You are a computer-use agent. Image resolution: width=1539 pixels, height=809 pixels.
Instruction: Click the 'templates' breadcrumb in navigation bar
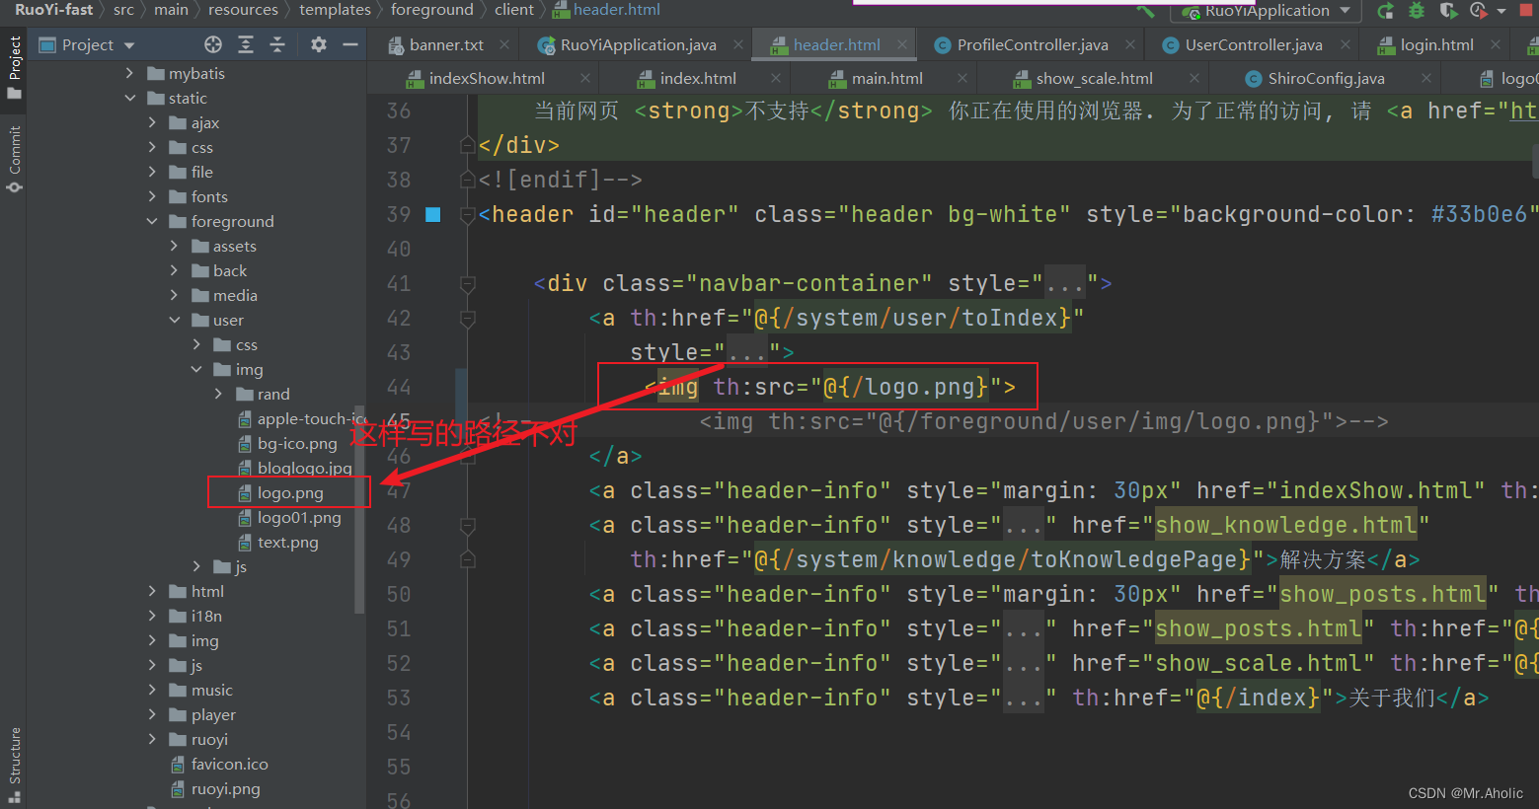tap(335, 10)
